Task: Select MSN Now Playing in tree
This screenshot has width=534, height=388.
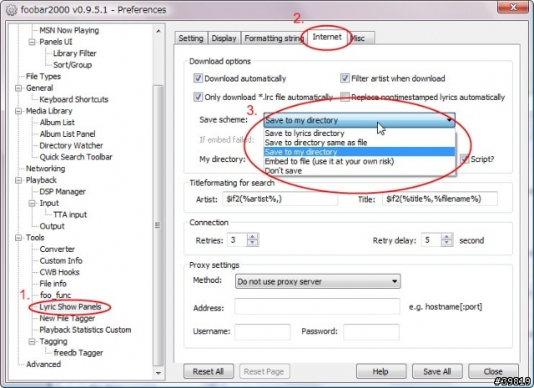Action: pyautogui.click(x=69, y=30)
